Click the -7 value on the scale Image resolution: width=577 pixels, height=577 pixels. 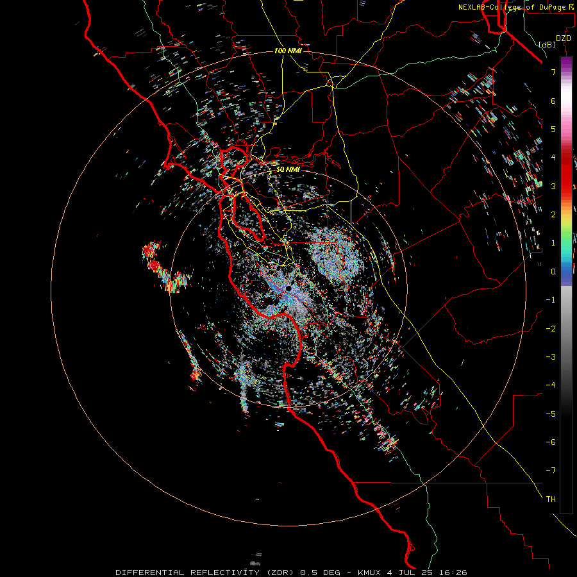click(x=551, y=471)
